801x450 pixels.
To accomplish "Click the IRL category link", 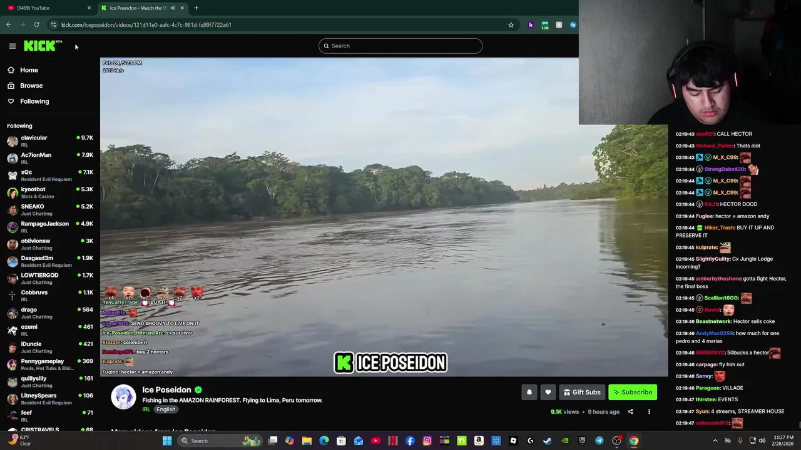I will coord(146,409).
